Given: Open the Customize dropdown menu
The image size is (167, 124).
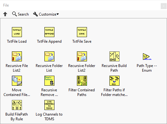Looking at the screenshot, I should click(x=46, y=14).
